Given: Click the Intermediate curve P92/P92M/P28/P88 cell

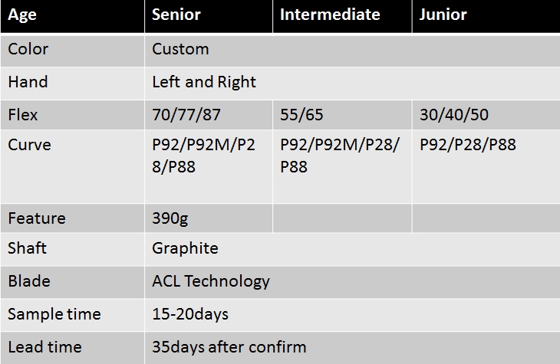Looking at the screenshot, I should tap(342, 166).
